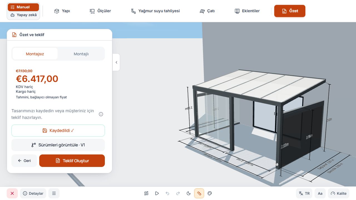Viewport: 356px width, 200px height.
Task: Click Sürümleri görüntüle V1 button
Action: (58, 145)
